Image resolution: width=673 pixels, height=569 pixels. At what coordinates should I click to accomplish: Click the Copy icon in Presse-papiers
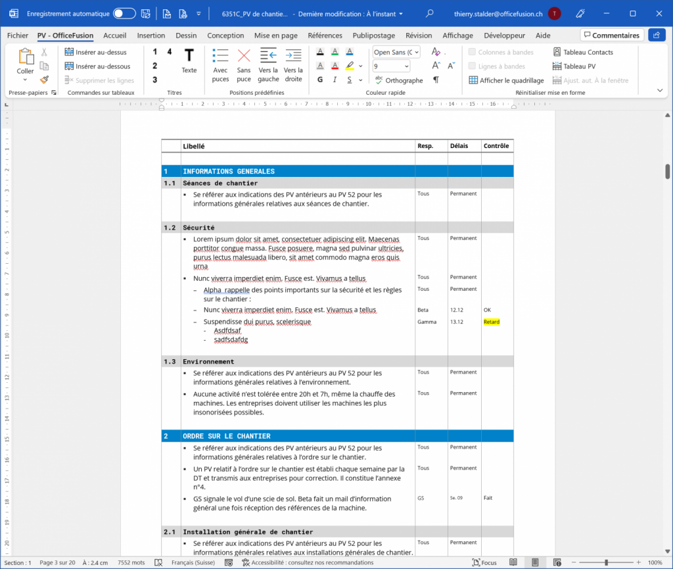pyautogui.click(x=44, y=66)
